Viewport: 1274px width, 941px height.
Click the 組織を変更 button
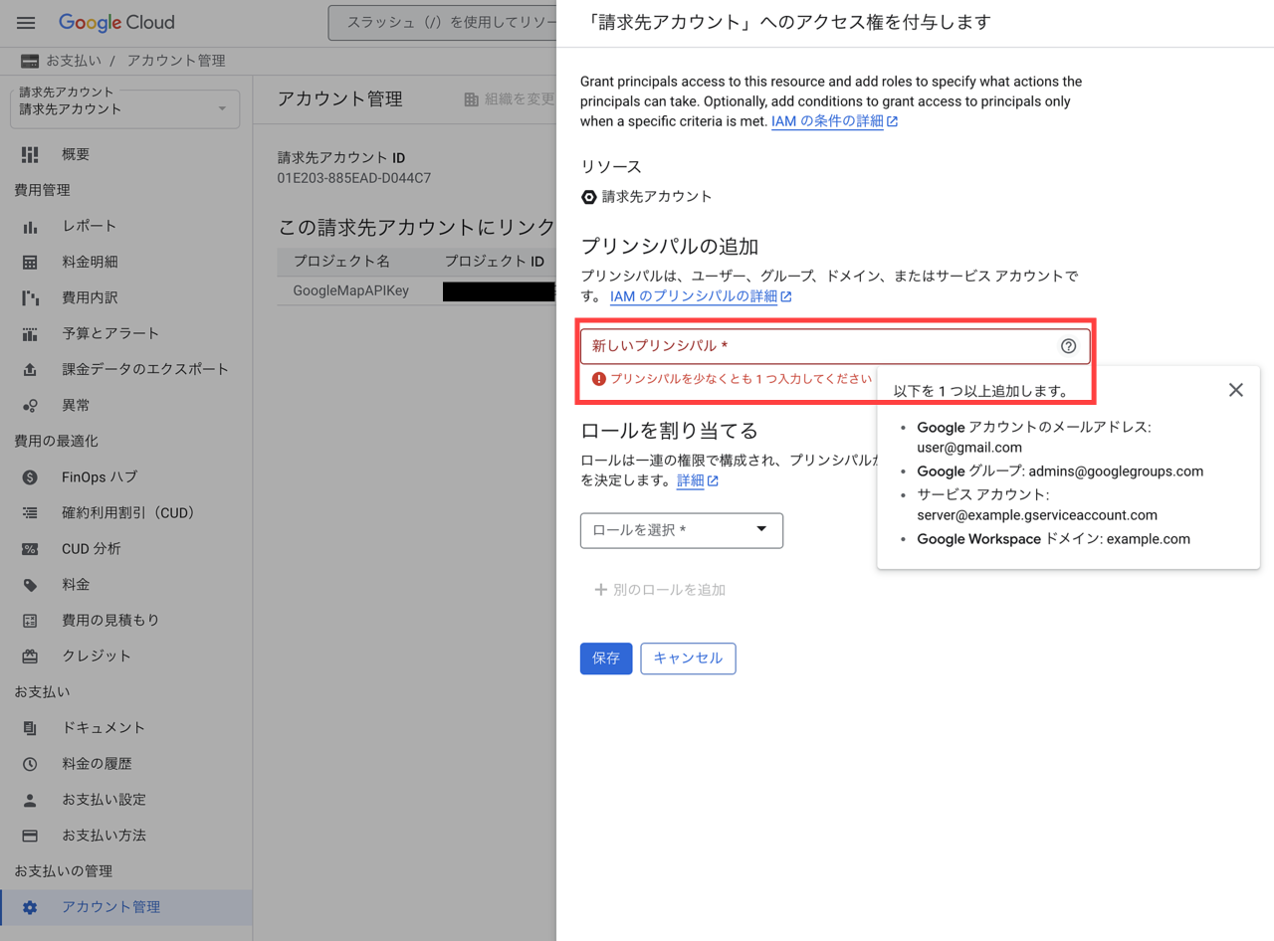pyautogui.click(x=509, y=99)
